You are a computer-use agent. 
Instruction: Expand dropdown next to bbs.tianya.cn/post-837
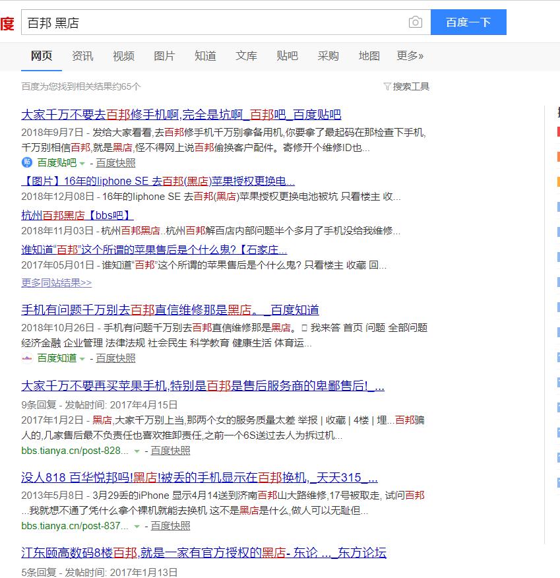(x=137, y=527)
